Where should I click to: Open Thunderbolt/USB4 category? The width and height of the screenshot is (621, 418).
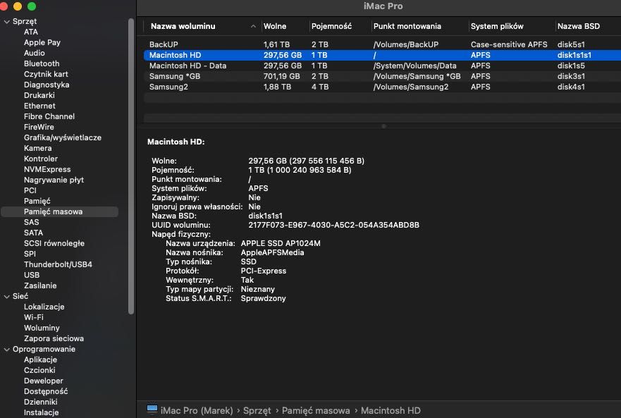[58, 264]
